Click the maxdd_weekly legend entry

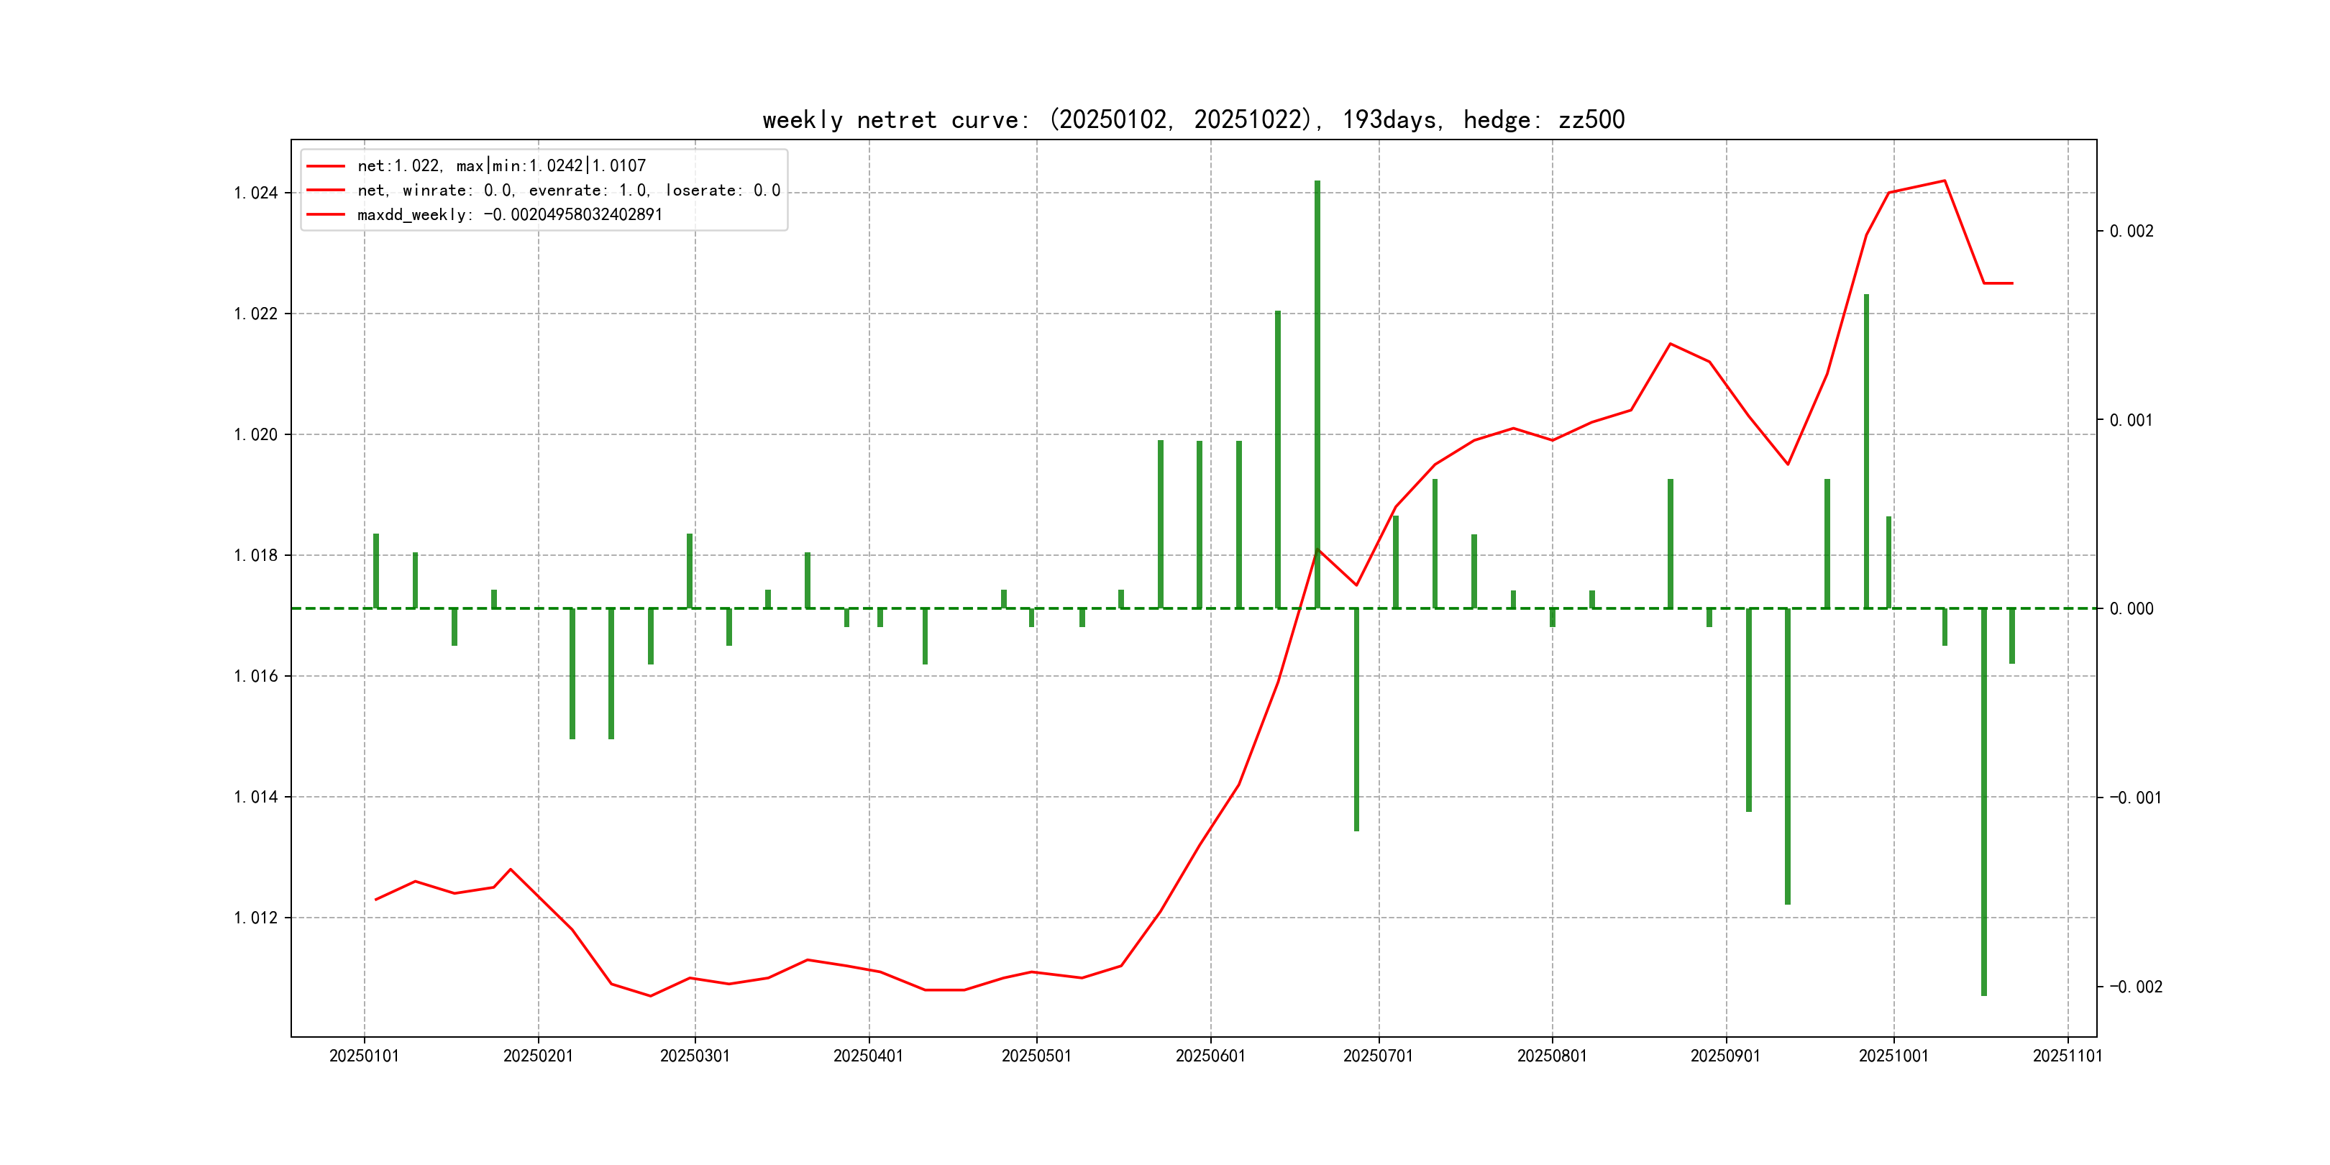[509, 214]
